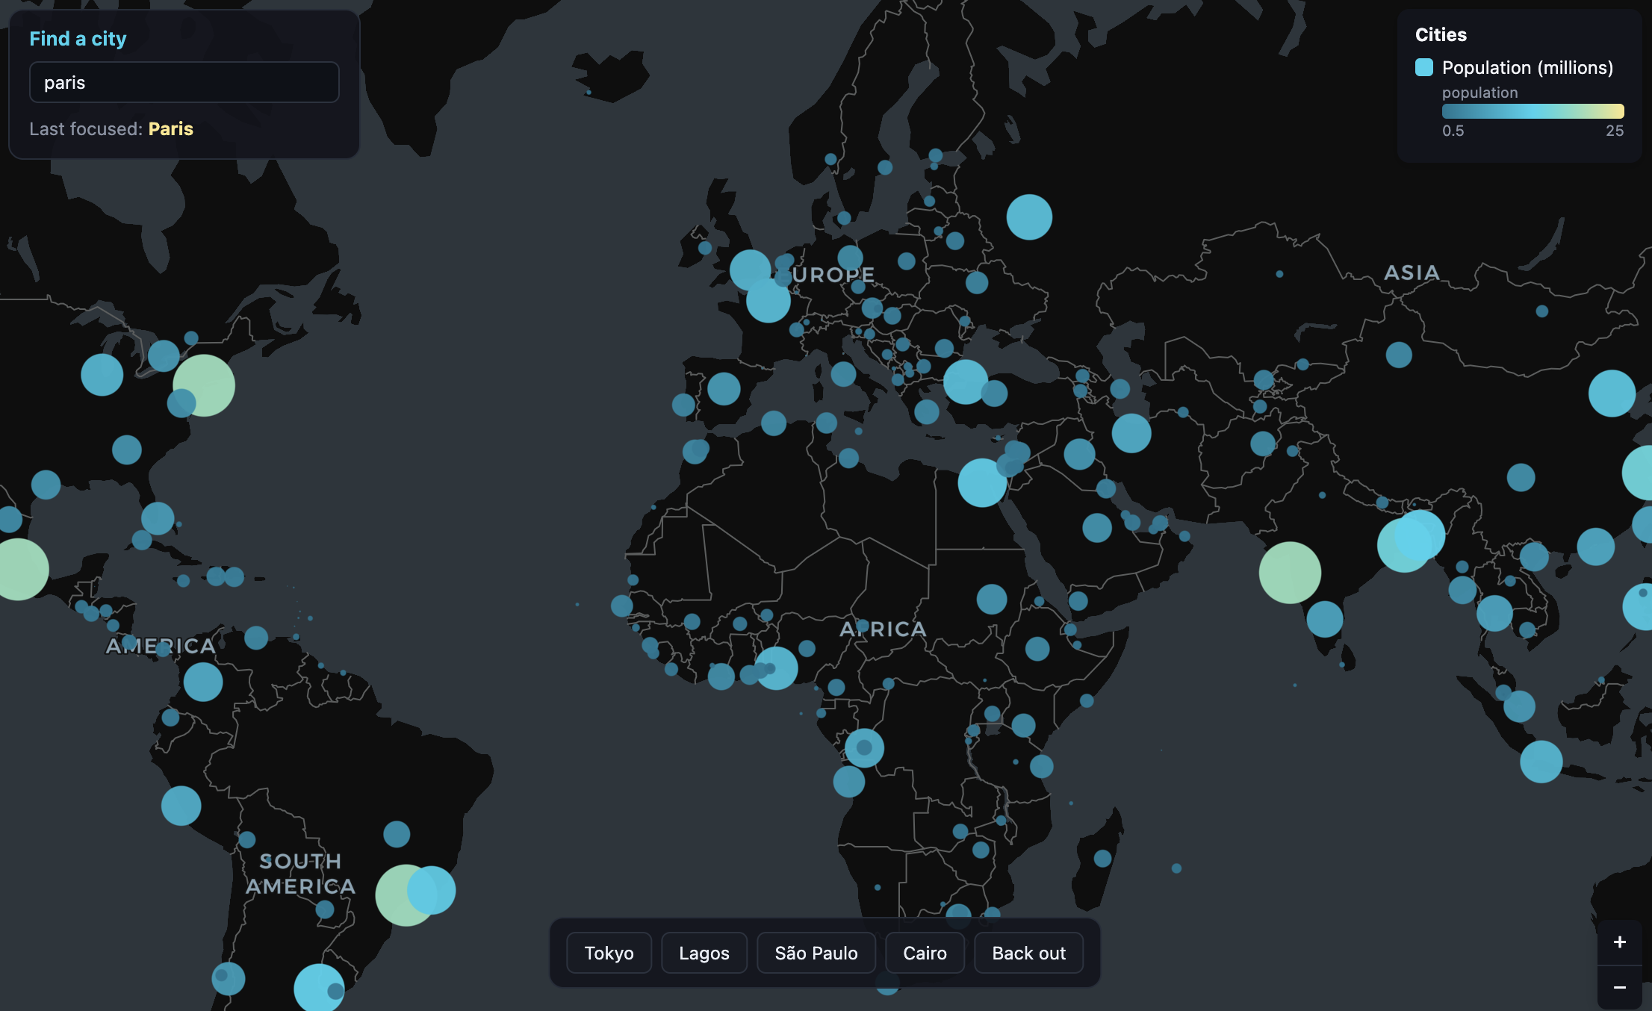Click the city search field containing "paris"
Screen dimensions: 1652x1011
click(184, 82)
